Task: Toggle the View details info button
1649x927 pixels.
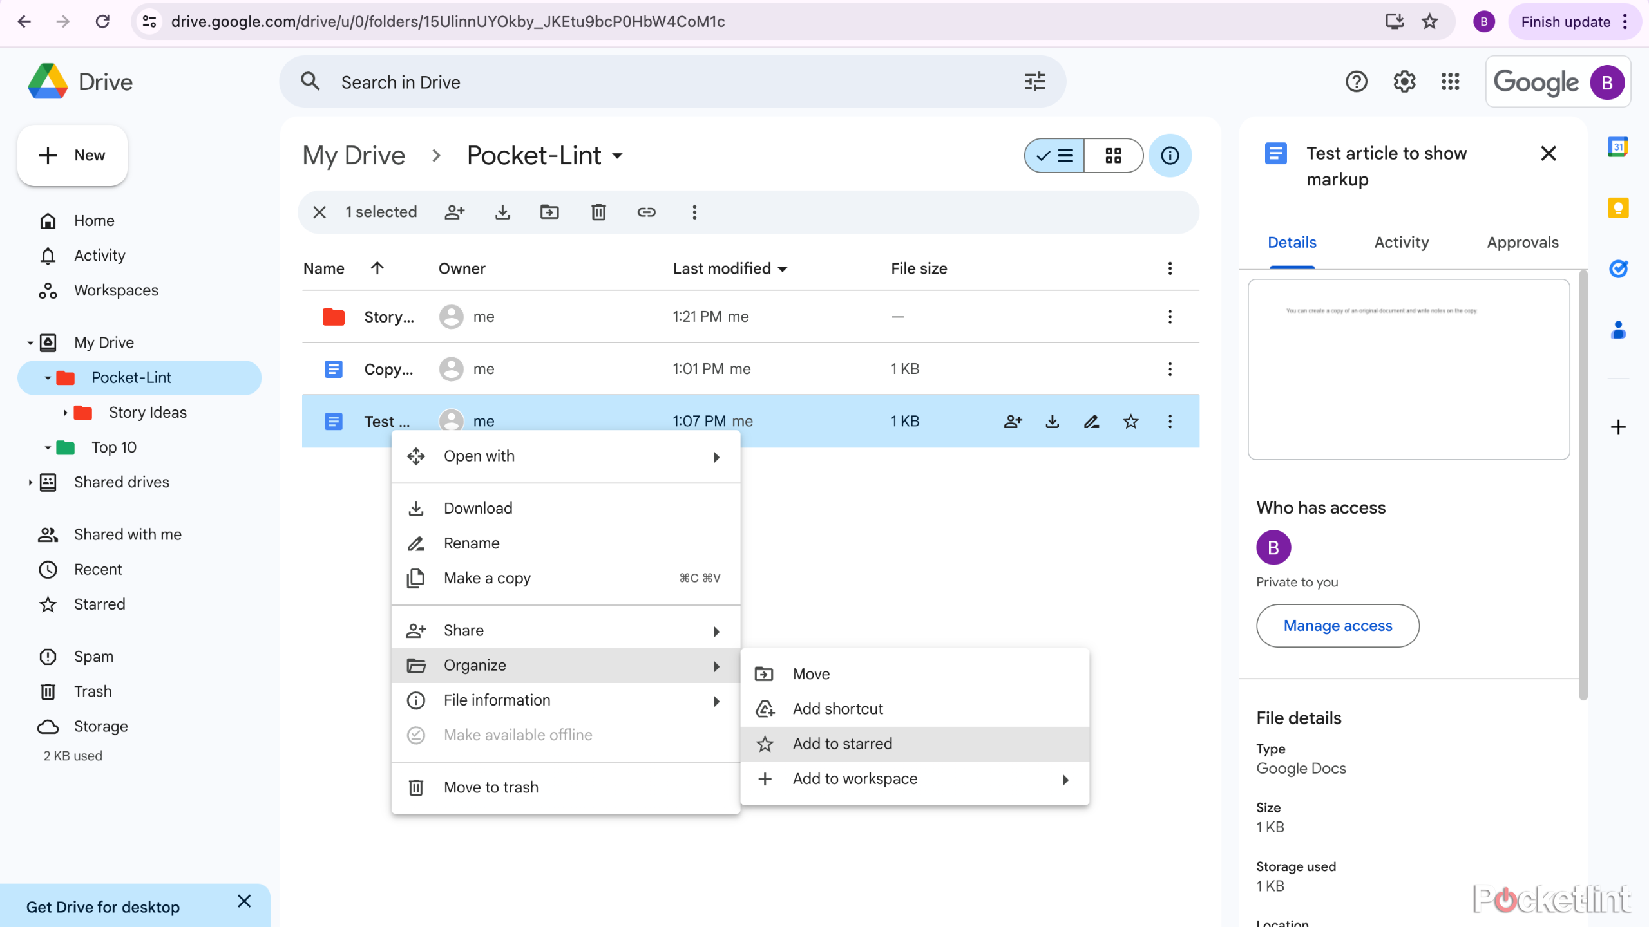Action: pyautogui.click(x=1170, y=155)
